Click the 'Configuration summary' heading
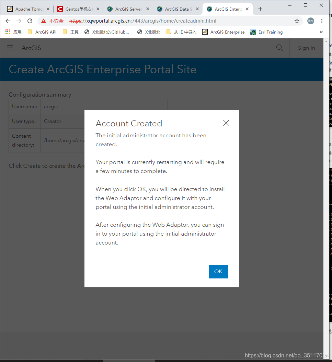 [40, 95]
